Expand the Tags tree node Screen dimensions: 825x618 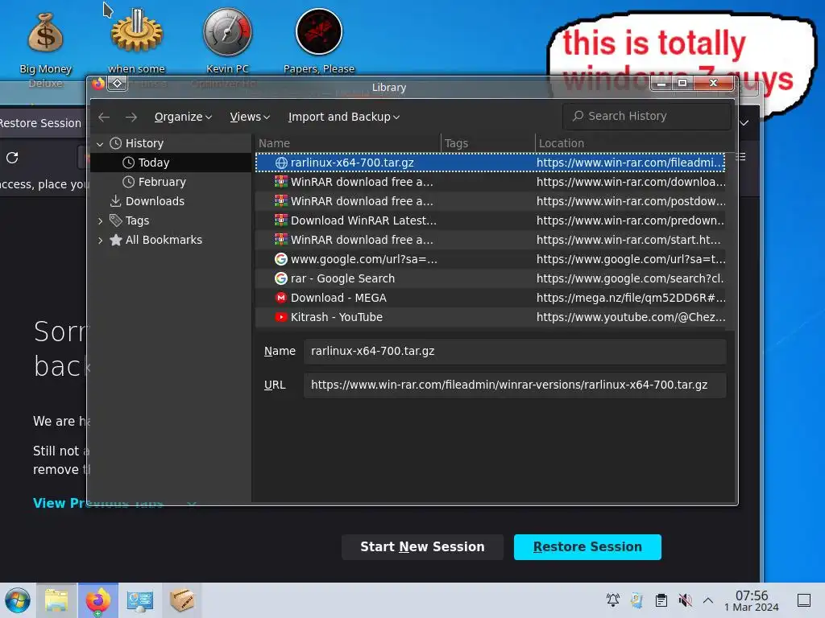100,220
